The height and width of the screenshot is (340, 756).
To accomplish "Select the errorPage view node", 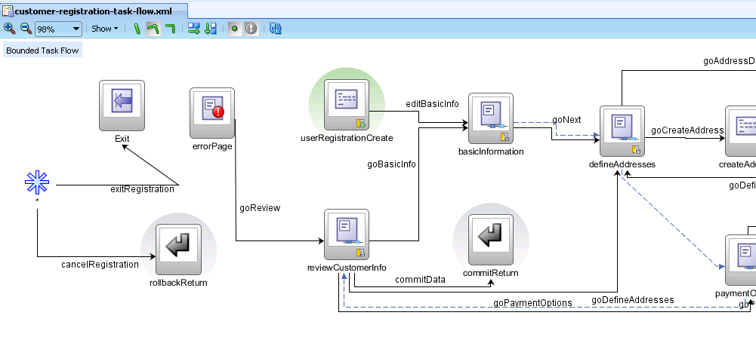I will [211, 111].
